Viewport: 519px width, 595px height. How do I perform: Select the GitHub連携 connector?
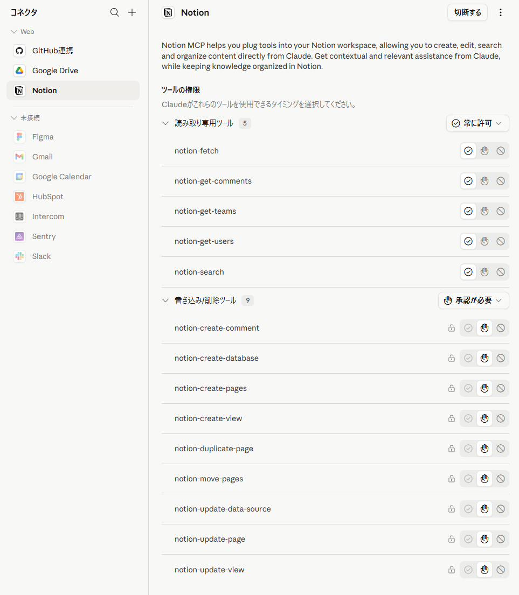click(73, 51)
